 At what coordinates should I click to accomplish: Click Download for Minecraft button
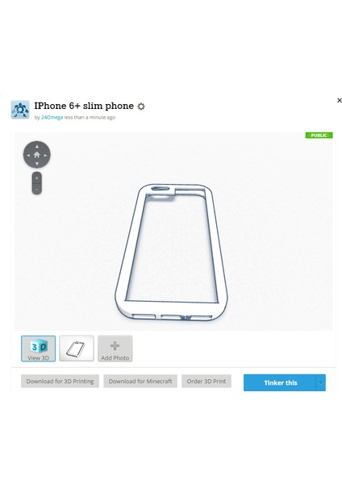coord(140,382)
